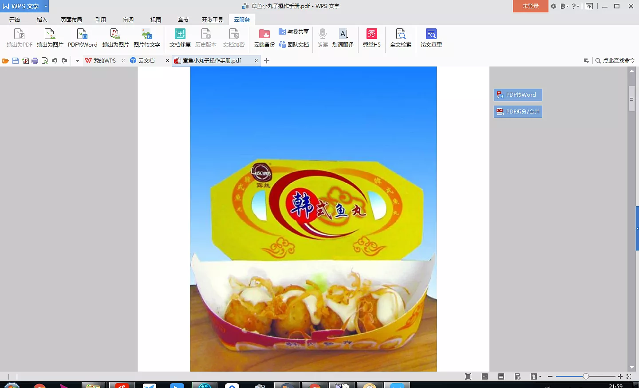This screenshot has width=639, height=388.
Task: Launch 论文查重 plagiarism check
Action: [x=431, y=38]
